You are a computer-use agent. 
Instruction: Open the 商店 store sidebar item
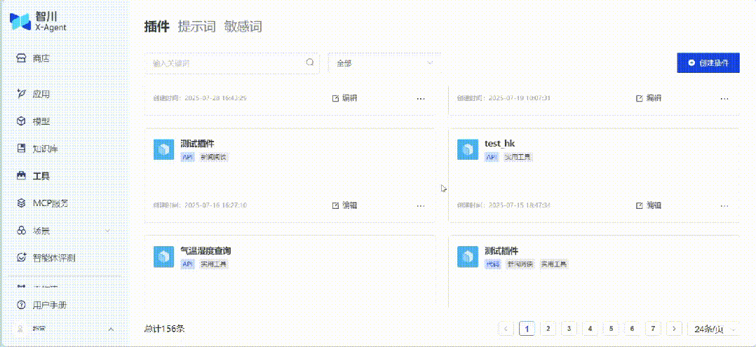41,58
